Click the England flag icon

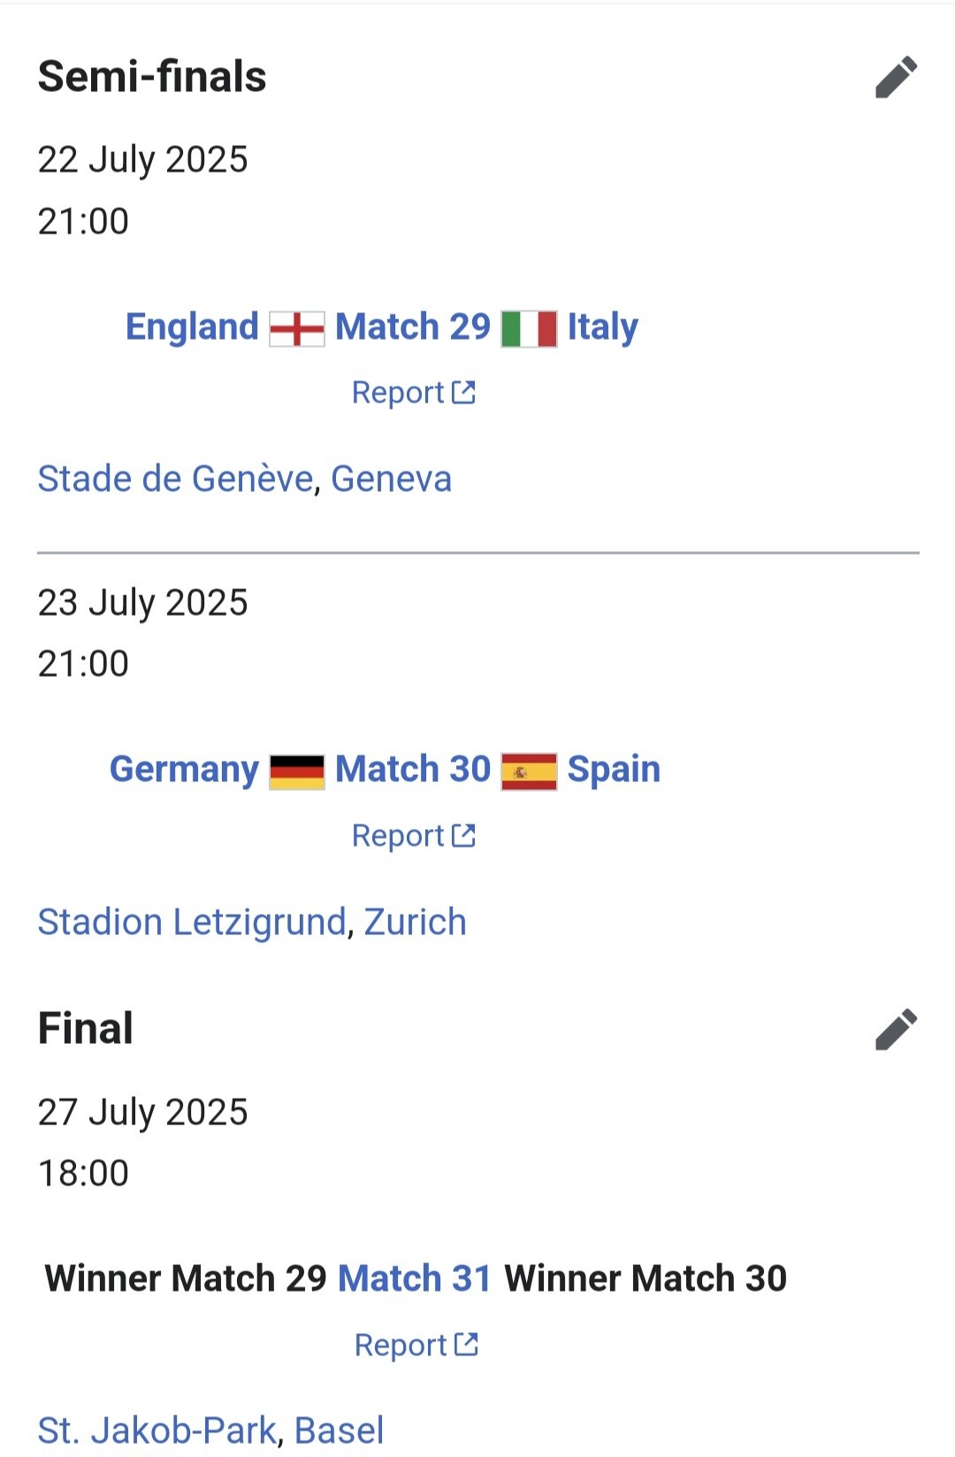[297, 328]
